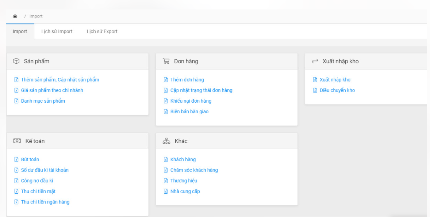430x217 pixels.
Task: Open Thêm sản phẩm, Cập nhật sản phẩm link
Action: [x=60, y=80]
